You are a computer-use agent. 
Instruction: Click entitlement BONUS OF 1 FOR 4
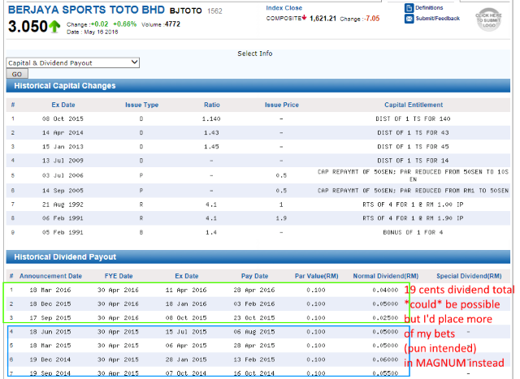(413, 232)
